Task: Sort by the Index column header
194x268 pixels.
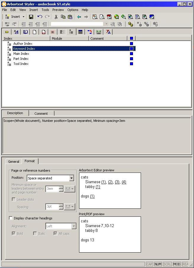Action: [x=26, y=39]
